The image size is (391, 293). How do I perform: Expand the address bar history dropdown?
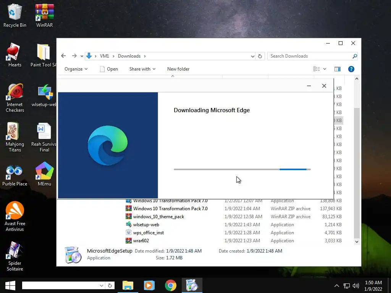click(x=252, y=56)
